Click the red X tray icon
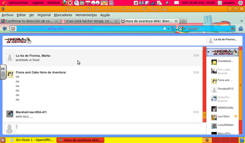Image resolution: width=245 pixels, height=143 pixels. (x=136, y=3)
